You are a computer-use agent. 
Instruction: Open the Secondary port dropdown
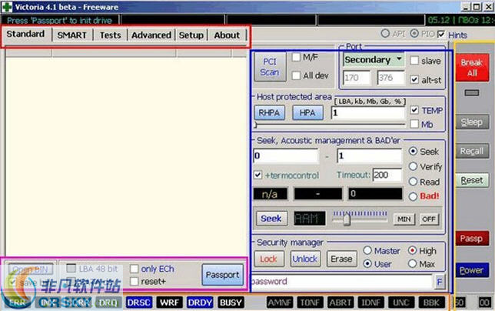point(374,59)
